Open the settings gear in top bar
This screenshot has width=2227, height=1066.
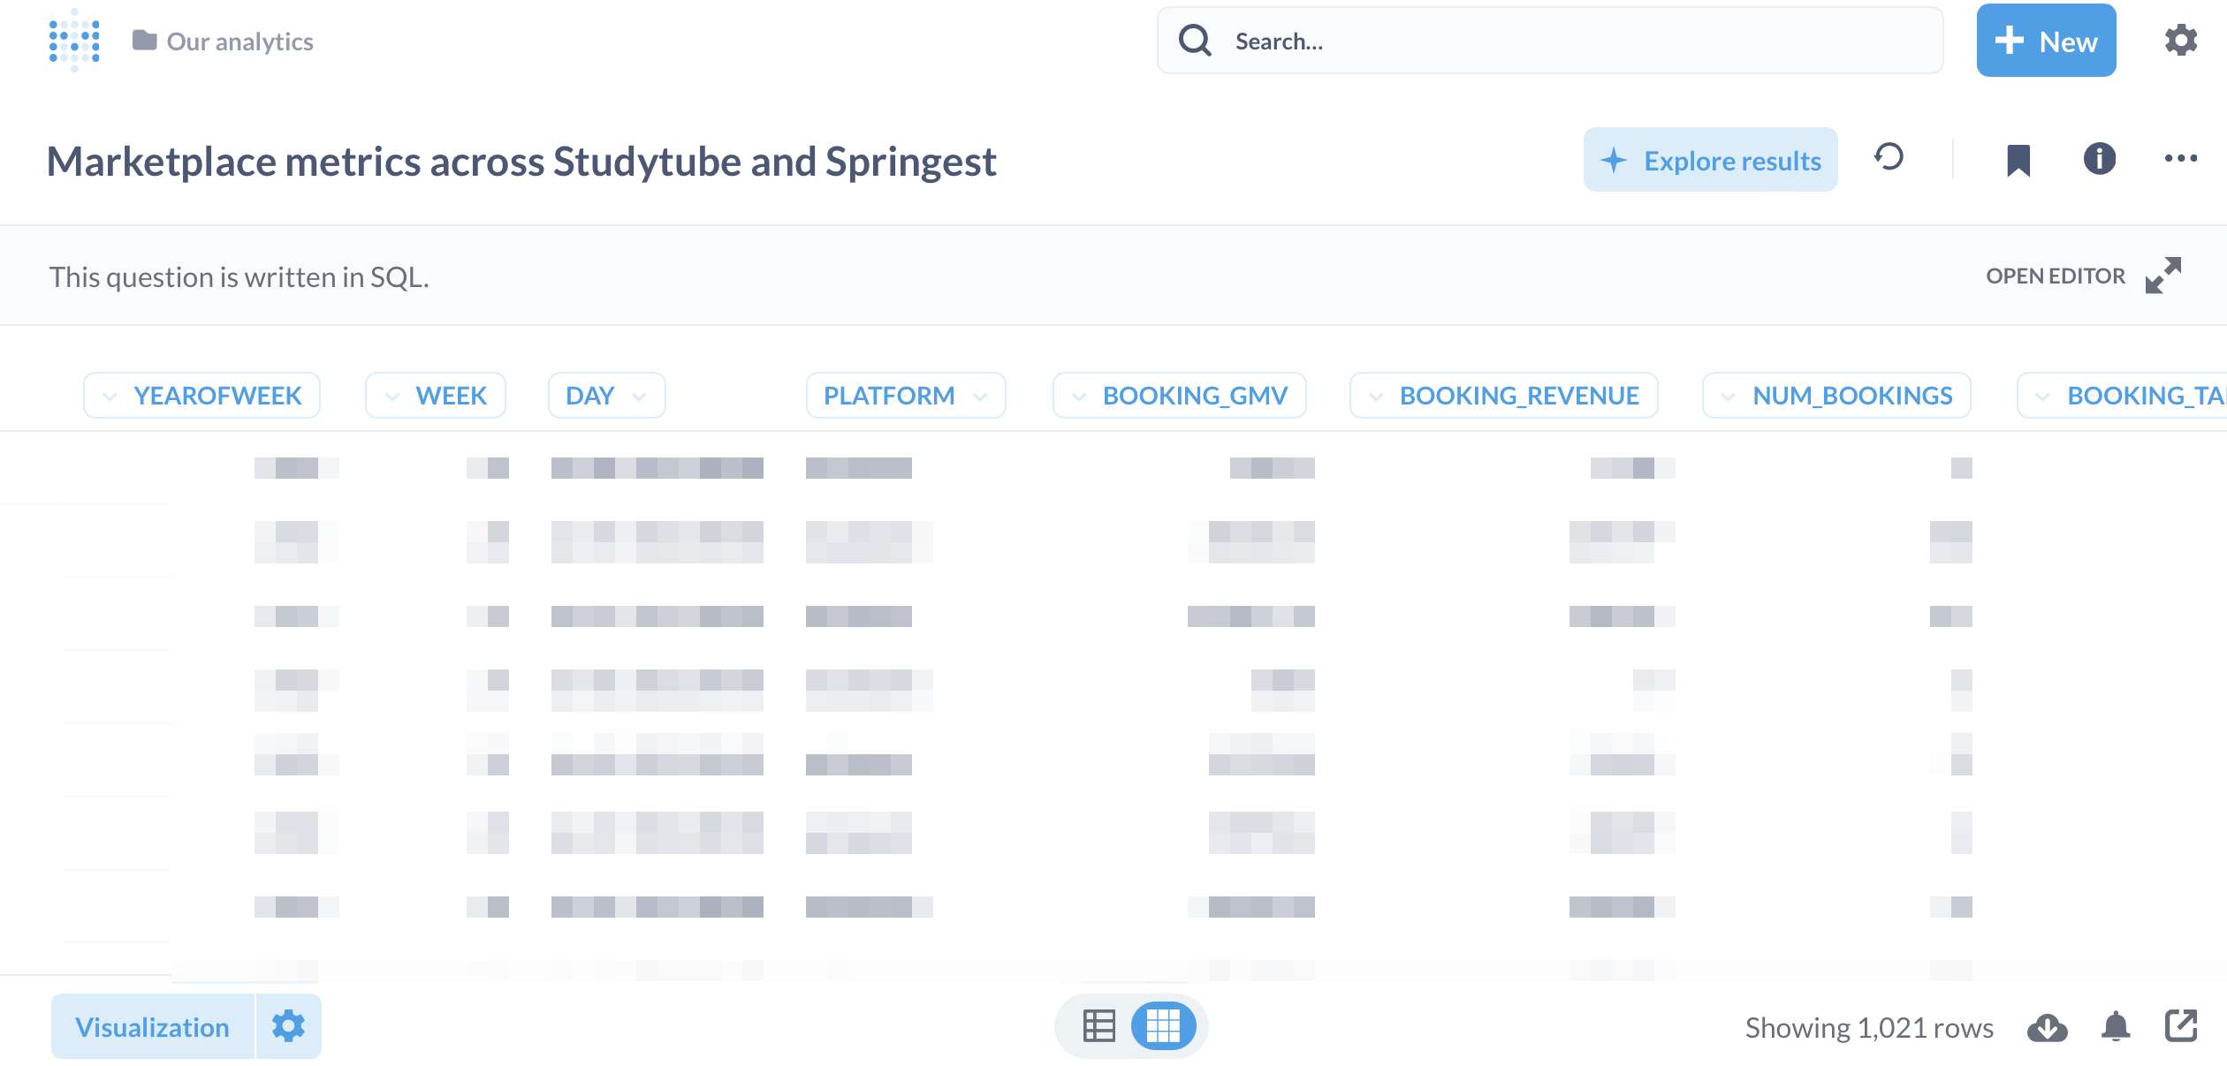[x=2180, y=41]
